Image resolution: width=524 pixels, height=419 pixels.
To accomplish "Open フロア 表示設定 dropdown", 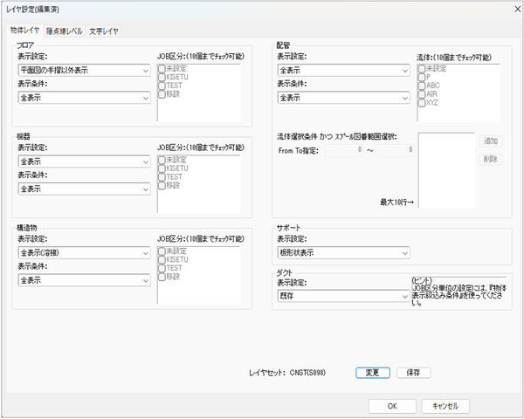I will pyautogui.click(x=84, y=70).
